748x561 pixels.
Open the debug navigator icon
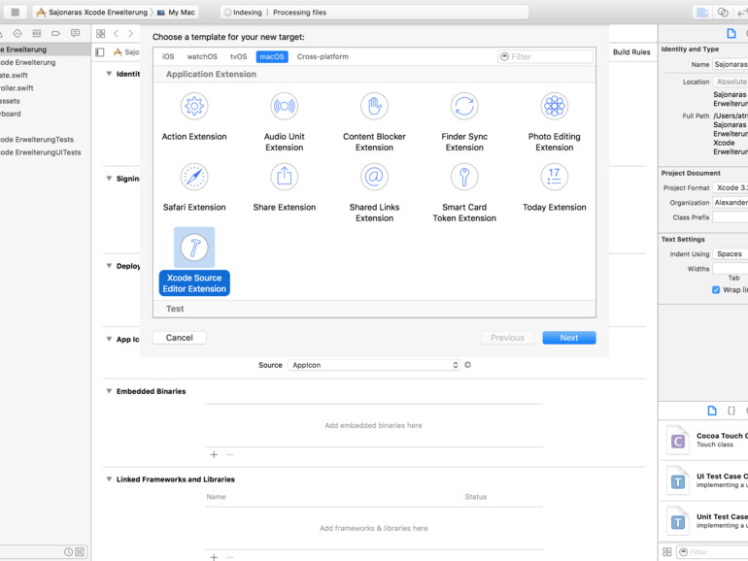[37, 33]
